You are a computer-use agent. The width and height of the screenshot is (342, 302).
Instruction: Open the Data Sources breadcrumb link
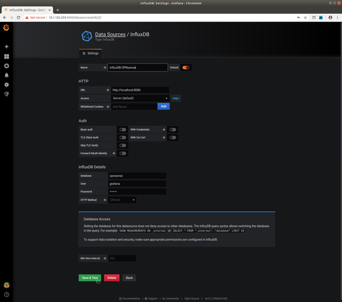pyautogui.click(x=110, y=34)
